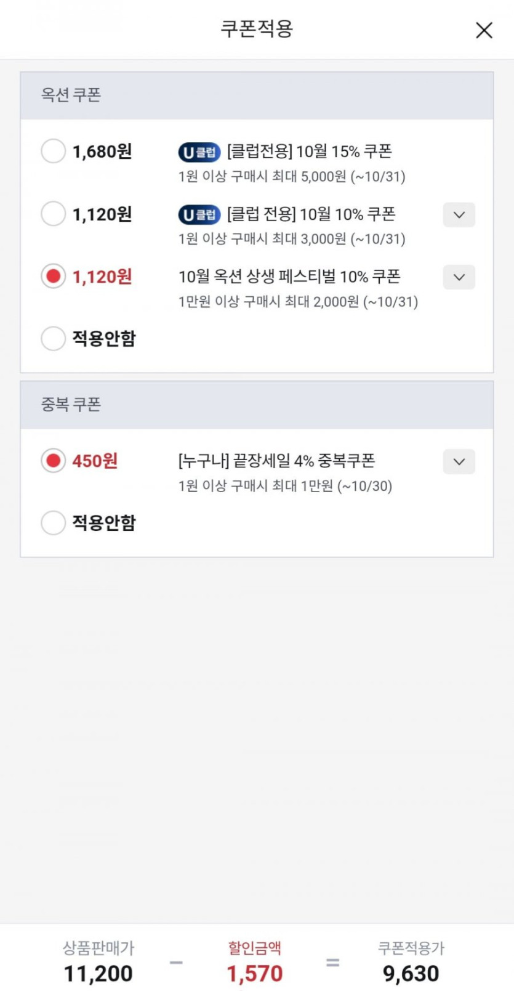
Task: Tap the [누구나] 끝장세일 4% 중복쿠폰 title
Action: tap(276, 461)
